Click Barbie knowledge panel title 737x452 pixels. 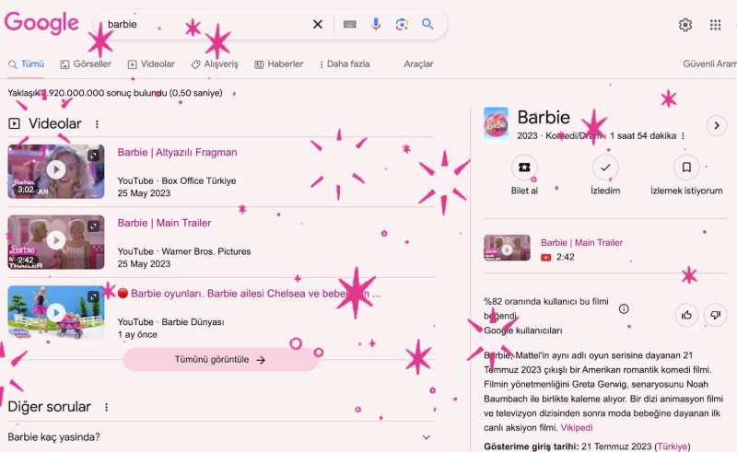point(544,117)
